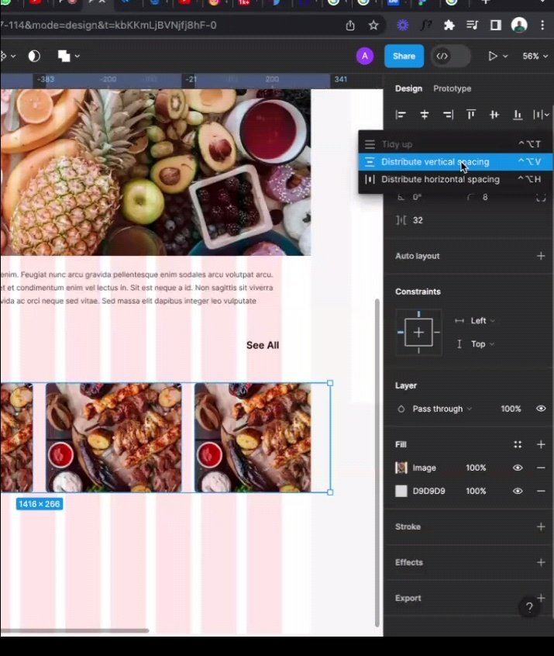554x656 pixels.
Task: Select Distribute horizontal spacing
Action: pos(456,179)
